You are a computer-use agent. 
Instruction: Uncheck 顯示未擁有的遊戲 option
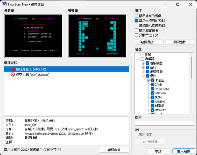(x=136, y=21)
